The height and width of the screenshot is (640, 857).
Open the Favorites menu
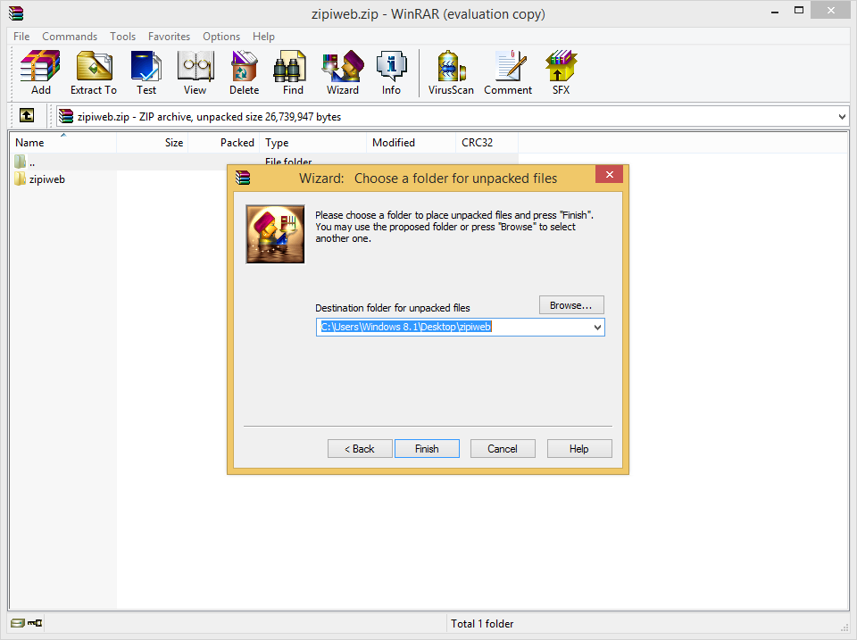pyautogui.click(x=169, y=36)
